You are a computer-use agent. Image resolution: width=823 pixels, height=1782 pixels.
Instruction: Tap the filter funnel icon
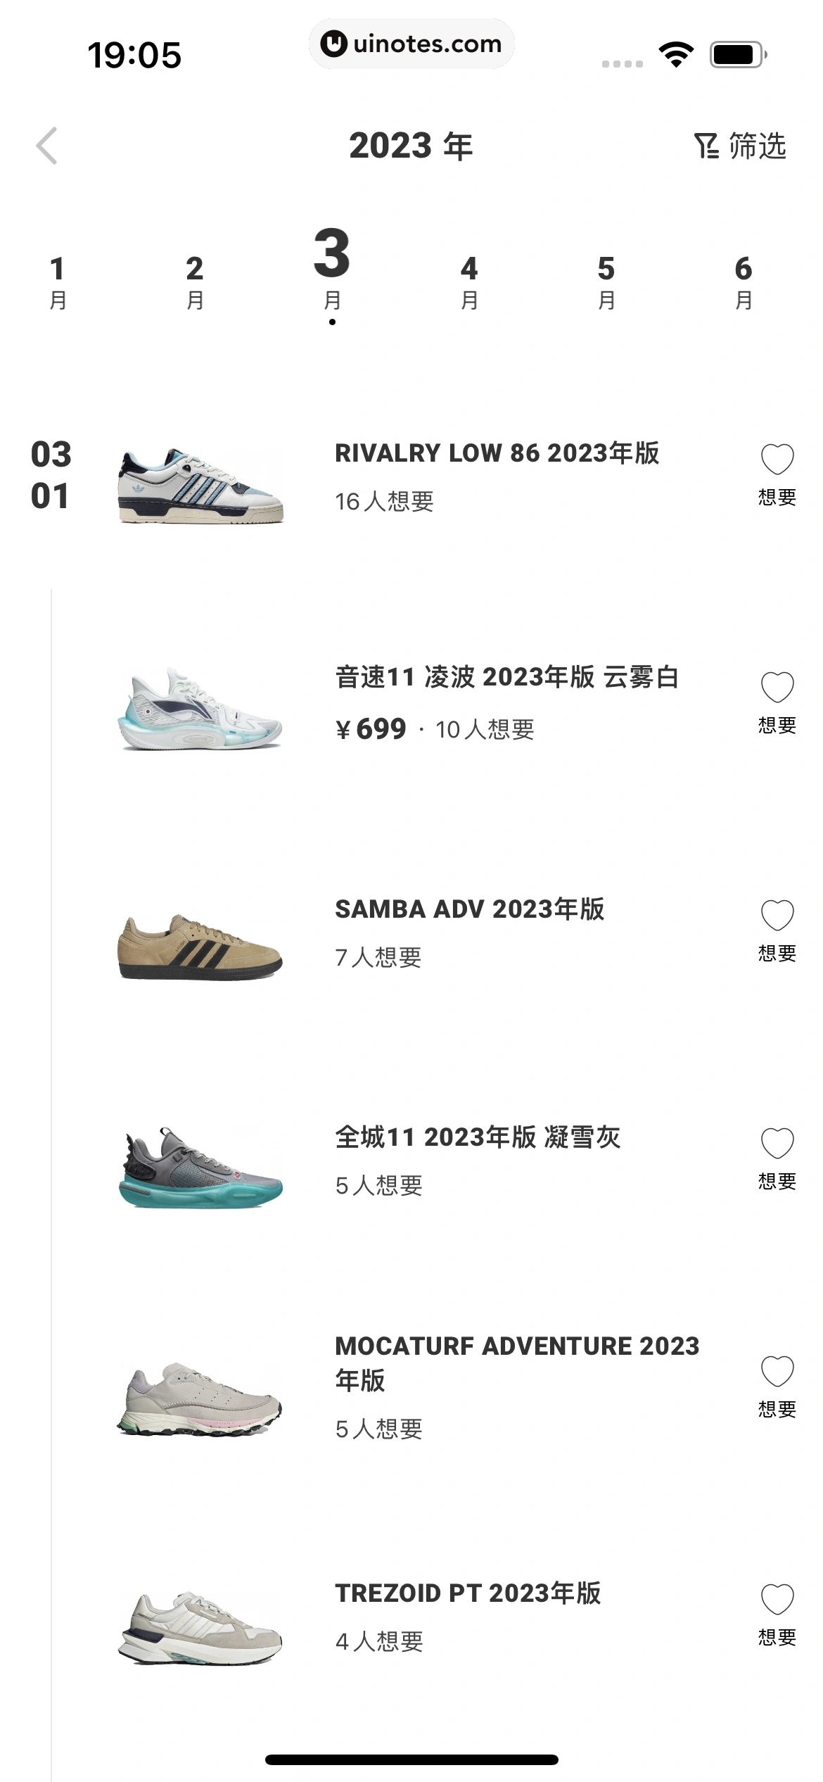pyautogui.click(x=706, y=146)
